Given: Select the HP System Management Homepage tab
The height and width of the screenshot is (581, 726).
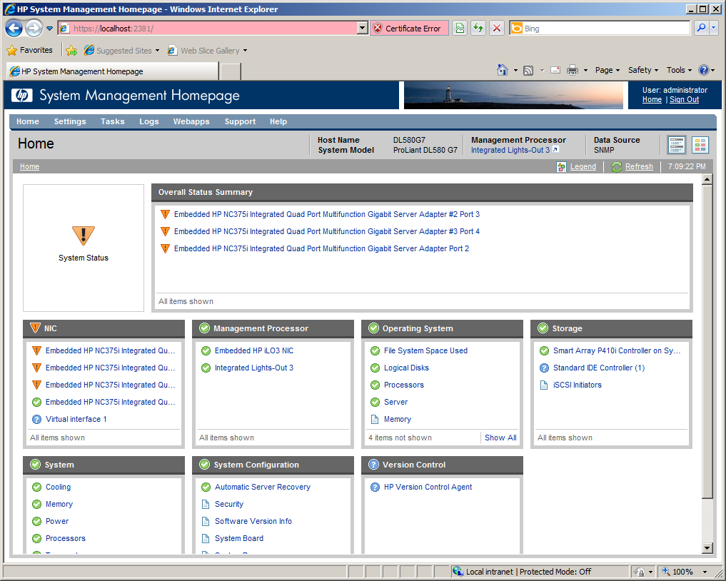Looking at the screenshot, I should point(112,71).
